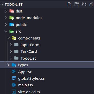Click the TS types folder icon
Image resolution: width=94 pixels, height=94 pixels.
pyautogui.click(x=14, y=65)
